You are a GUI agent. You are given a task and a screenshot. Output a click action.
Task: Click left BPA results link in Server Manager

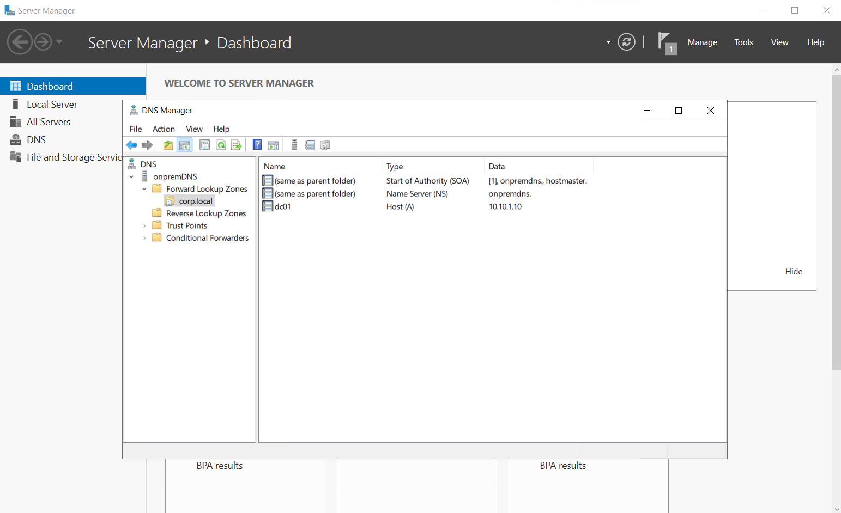tap(220, 466)
